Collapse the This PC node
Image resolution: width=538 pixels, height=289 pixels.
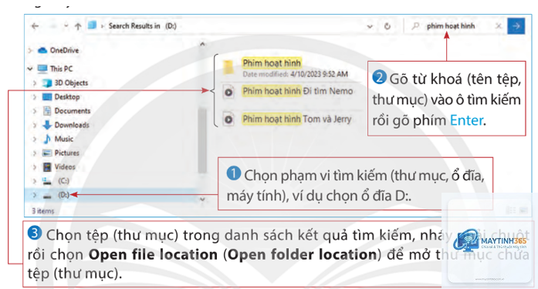30,69
